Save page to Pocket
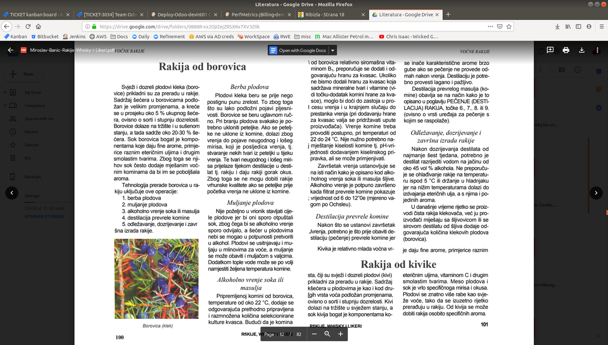The height and width of the screenshot is (345, 608). [x=500, y=27]
